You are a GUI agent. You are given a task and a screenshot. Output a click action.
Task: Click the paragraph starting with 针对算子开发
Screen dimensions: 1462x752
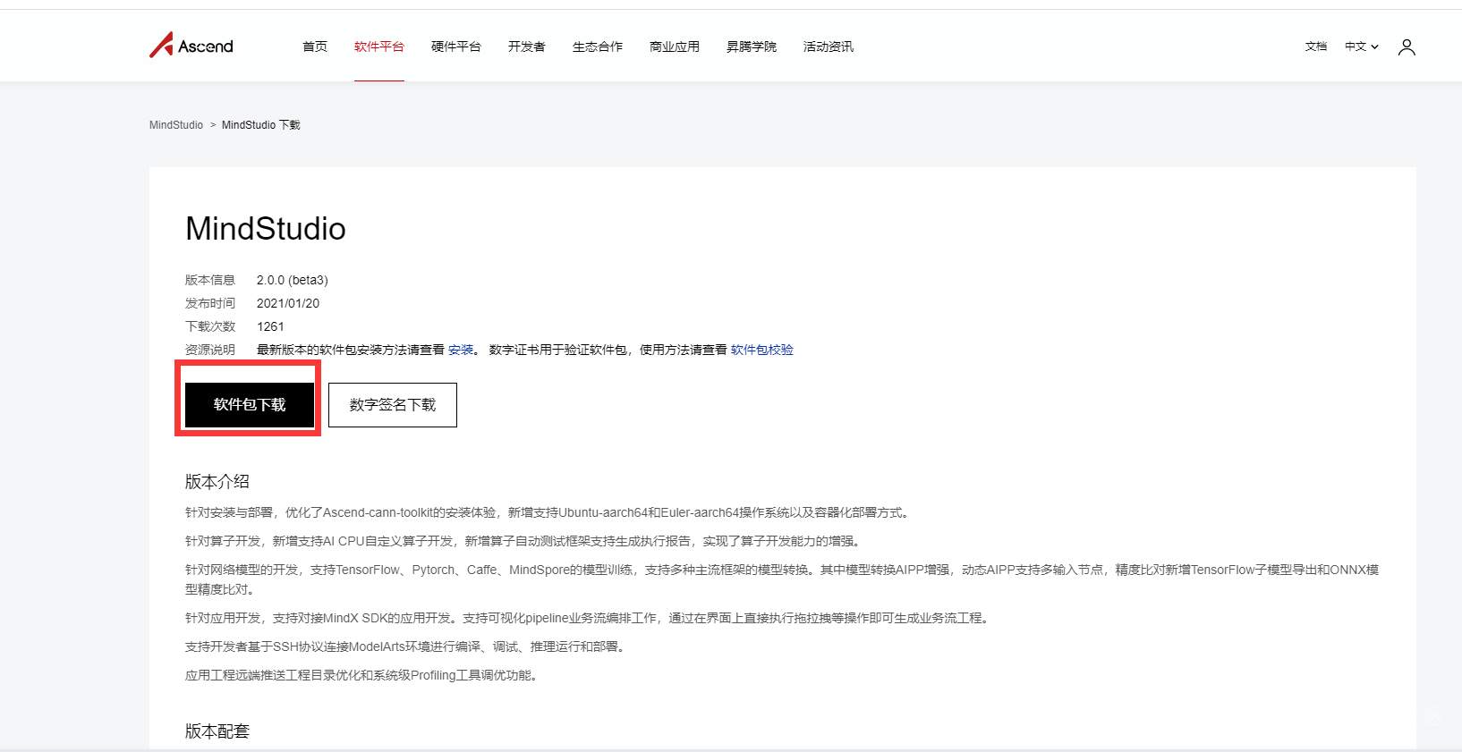(523, 541)
